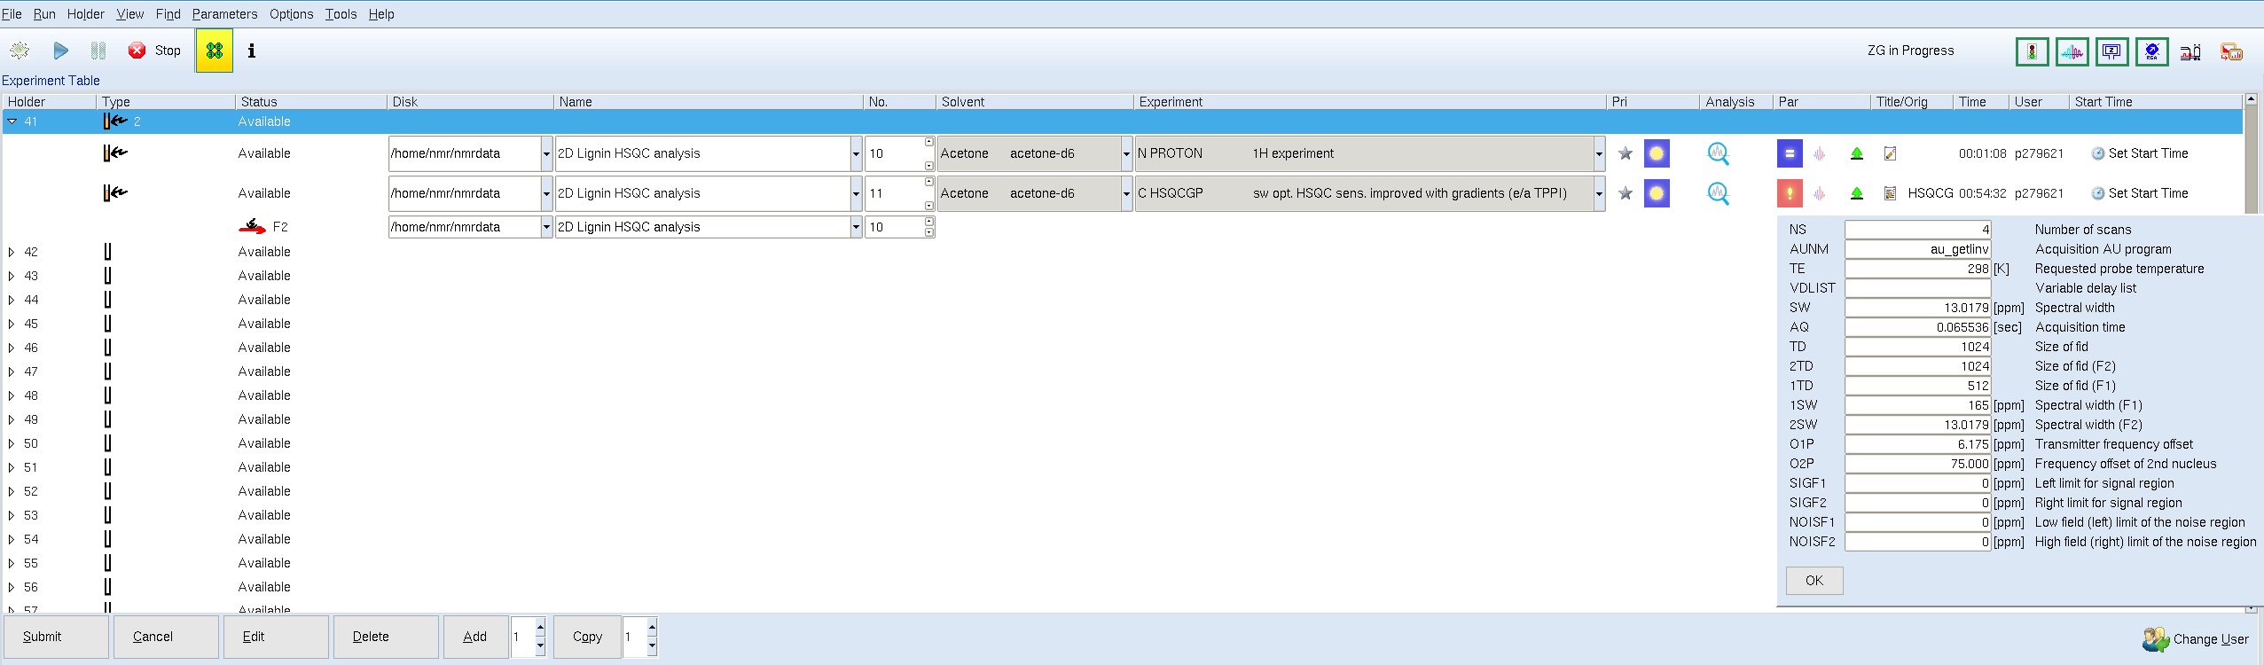Click OK in the parameters panel
Image resolution: width=2264 pixels, height=665 pixels.
(x=1814, y=581)
